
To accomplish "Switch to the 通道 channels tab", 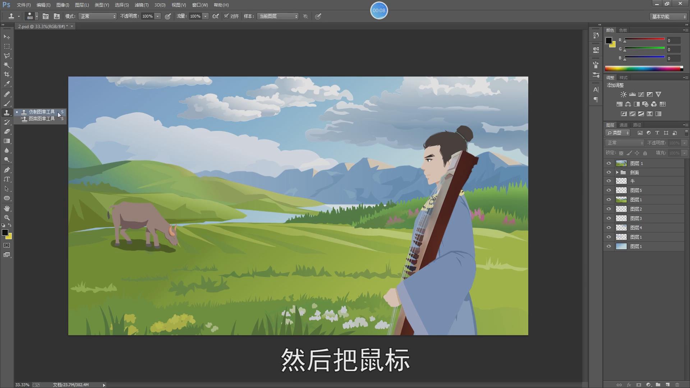I will click(623, 125).
